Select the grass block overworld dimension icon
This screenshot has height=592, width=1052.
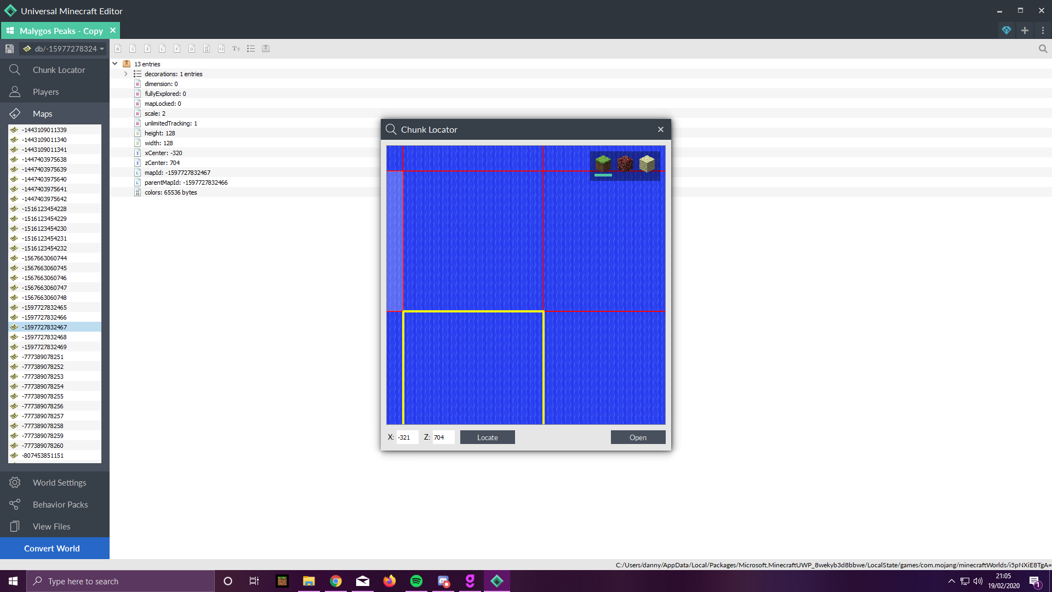pyautogui.click(x=603, y=164)
